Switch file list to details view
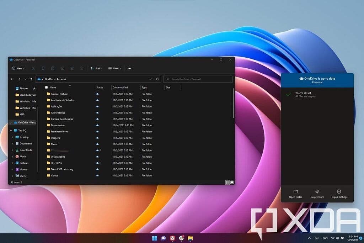This screenshot has height=243, width=364. 227,182
